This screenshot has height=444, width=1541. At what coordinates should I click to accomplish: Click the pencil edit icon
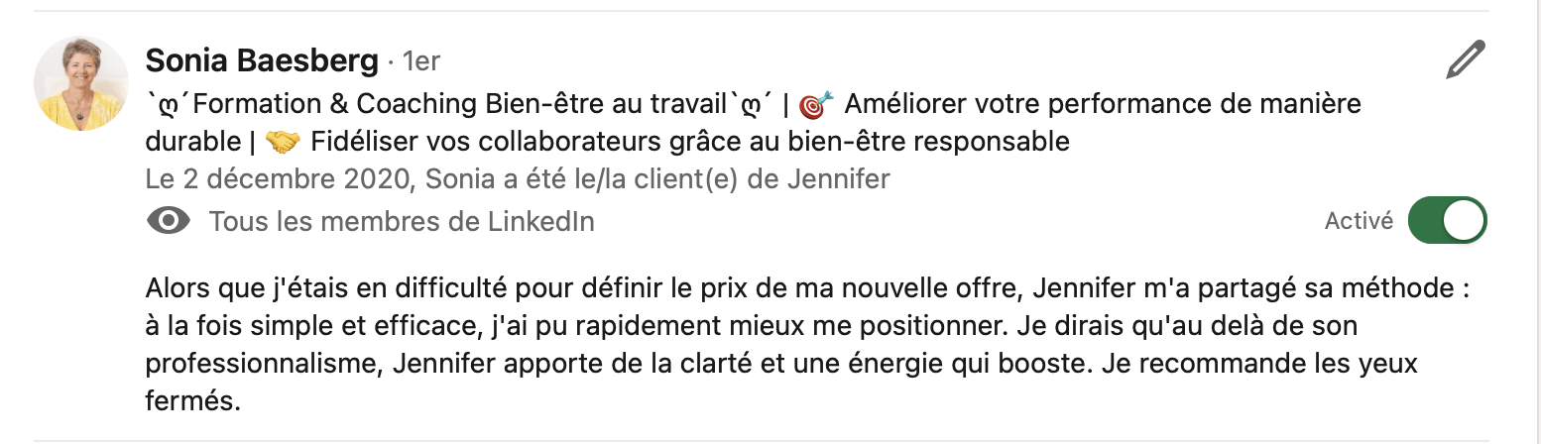coord(1466,60)
